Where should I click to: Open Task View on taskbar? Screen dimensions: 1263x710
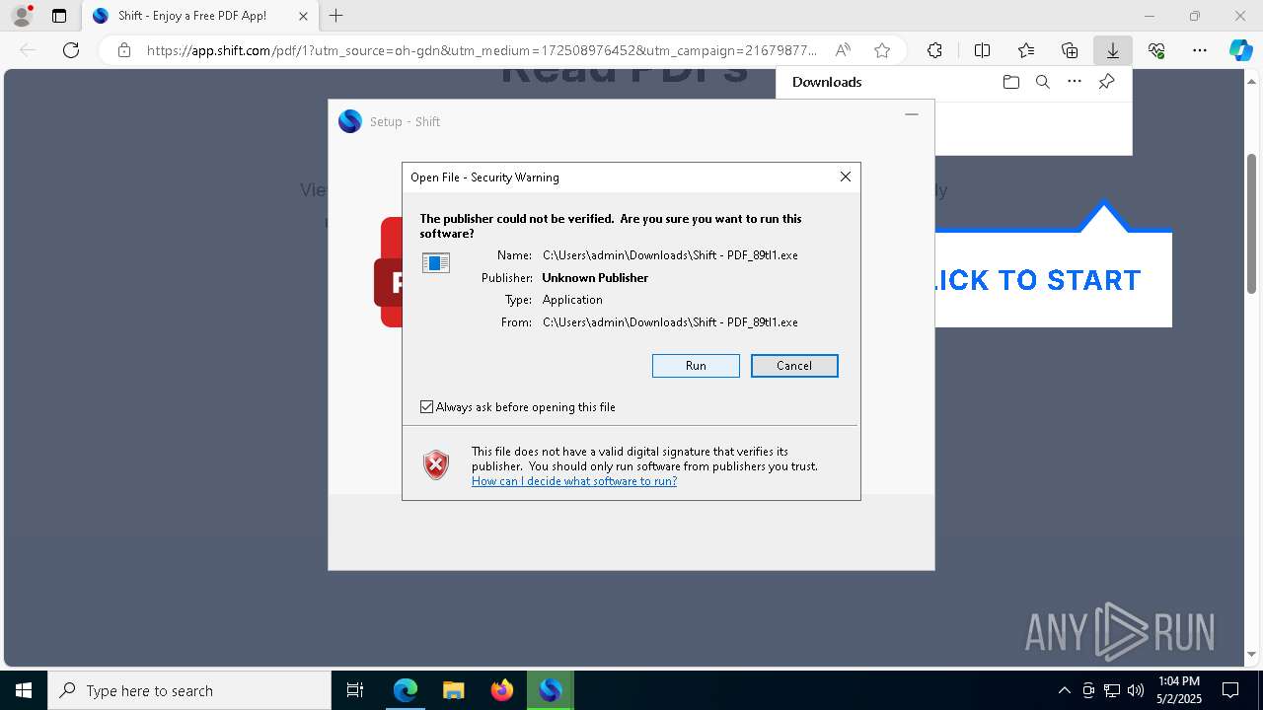(x=355, y=690)
